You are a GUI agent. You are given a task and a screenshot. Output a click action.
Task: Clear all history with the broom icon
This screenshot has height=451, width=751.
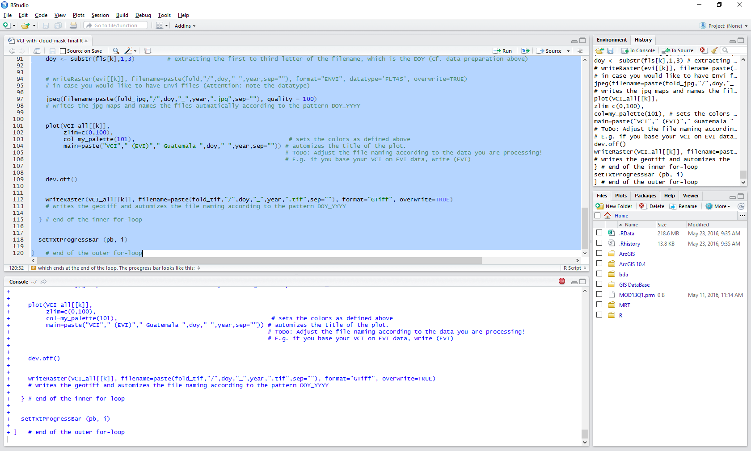pos(714,50)
